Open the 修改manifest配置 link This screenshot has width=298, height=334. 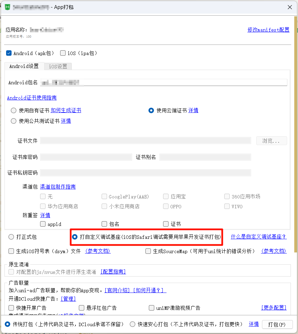point(268,30)
